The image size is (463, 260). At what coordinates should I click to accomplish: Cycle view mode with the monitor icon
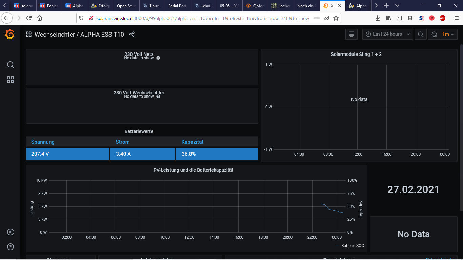tap(351, 34)
